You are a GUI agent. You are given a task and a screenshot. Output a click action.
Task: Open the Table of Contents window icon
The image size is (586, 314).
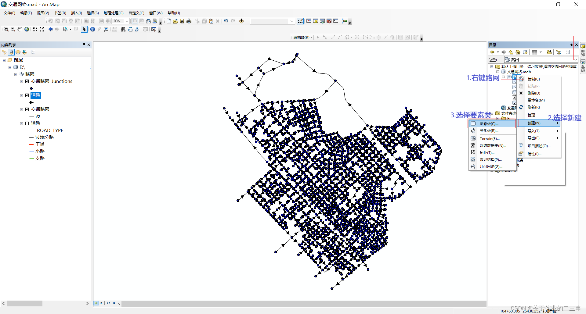(x=309, y=21)
